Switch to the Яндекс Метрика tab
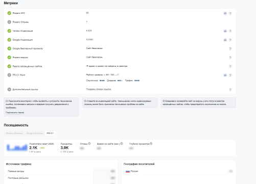Screen dimensions: 256x184 point(14,134)
